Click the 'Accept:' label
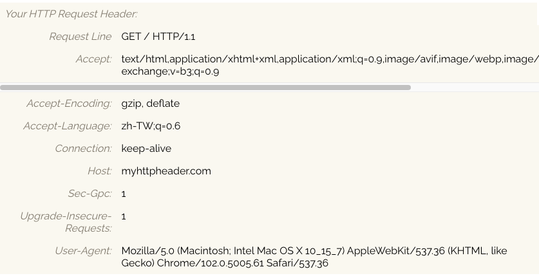This screenshot has height=278, width=539. point(94,59)
